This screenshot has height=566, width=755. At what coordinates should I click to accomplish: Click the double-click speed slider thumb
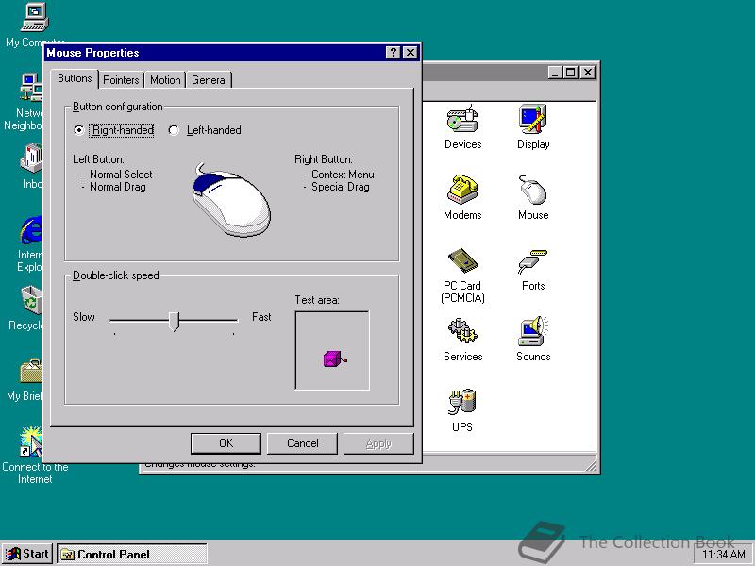click(175, 321)
